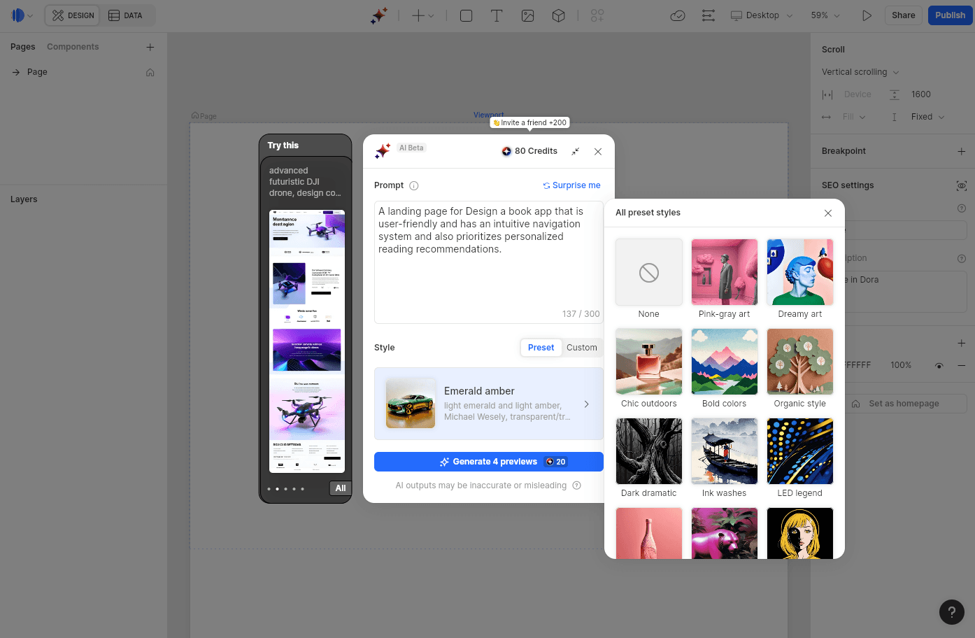
Task: Select the Image tool in the toolbar
Action: (x=527, y=15)
